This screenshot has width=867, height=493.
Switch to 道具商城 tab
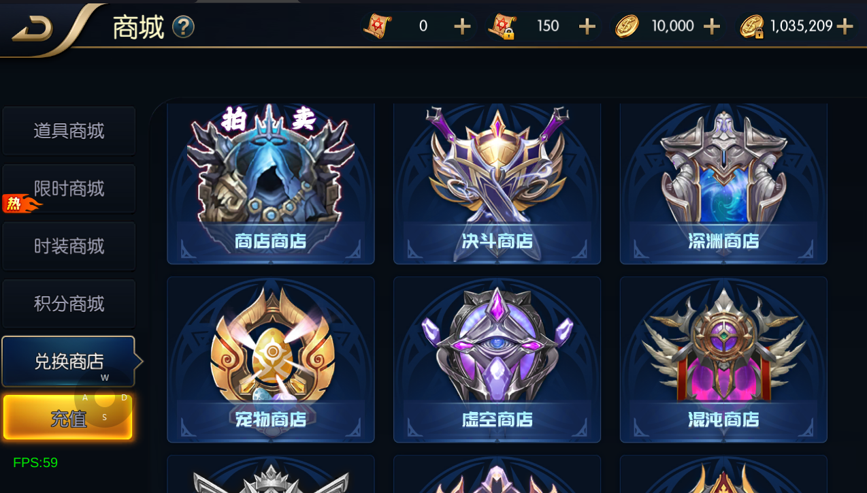pyautogui.click(x=69, y=131)
